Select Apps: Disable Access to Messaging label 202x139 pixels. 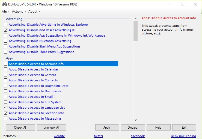(x=35, y=119)
